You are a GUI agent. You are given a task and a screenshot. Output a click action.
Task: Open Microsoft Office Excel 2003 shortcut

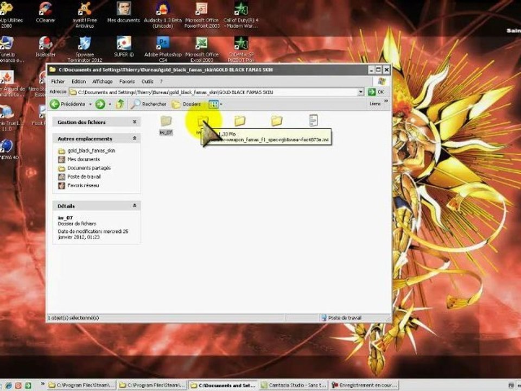202,49
